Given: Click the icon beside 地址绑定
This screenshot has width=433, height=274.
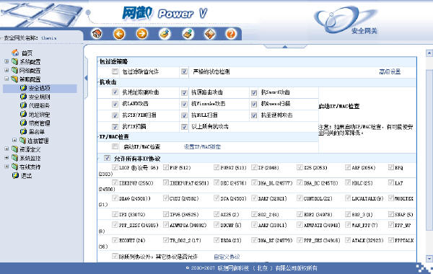Looking at the screenshot, I should pyautogui.click(x=24, y=114).
